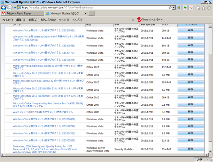Open the .NET Framework Rollup KB3210142 link
Viewport: 213px width, 162px height.
point(45,149)
